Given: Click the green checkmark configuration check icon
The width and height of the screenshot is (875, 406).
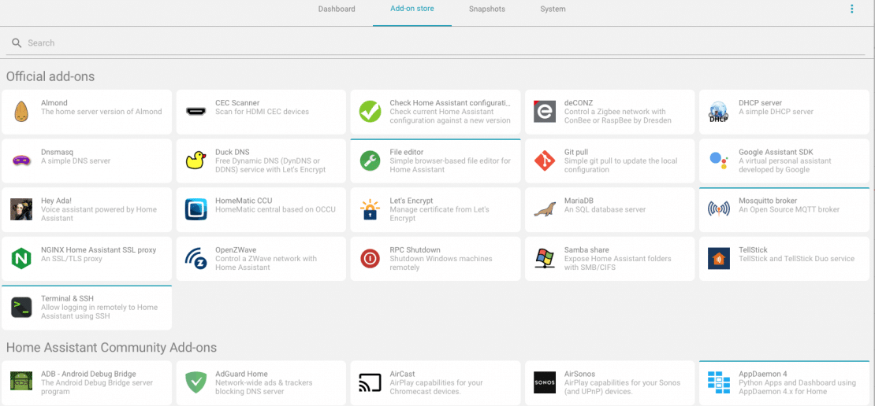Looking at the screenshot, I should pyautogui.click(x=370, y=112).
